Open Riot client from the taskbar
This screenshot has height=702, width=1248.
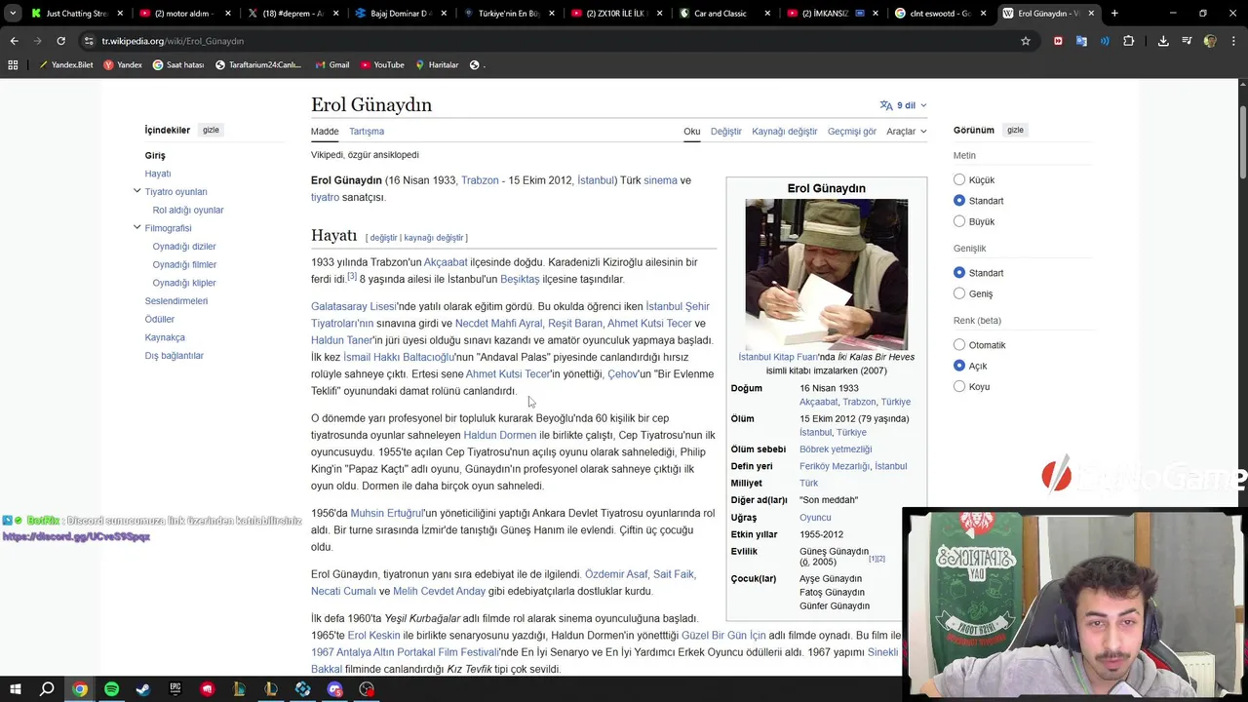tap(207, 689)
